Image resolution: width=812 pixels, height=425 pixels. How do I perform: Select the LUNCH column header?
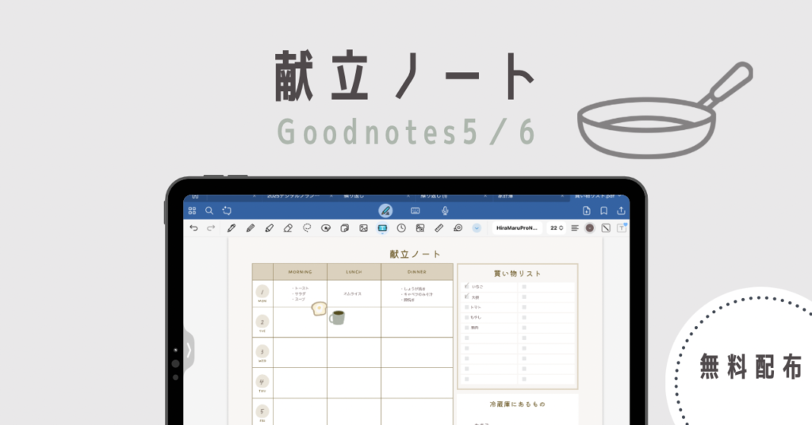354,272
